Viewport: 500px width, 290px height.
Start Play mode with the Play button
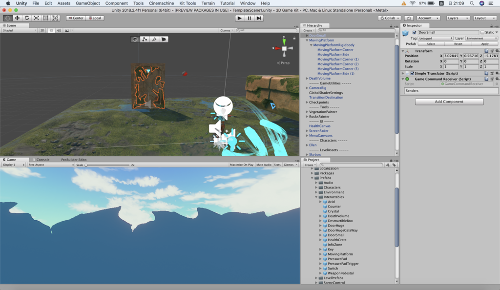[x=239, y=18]
